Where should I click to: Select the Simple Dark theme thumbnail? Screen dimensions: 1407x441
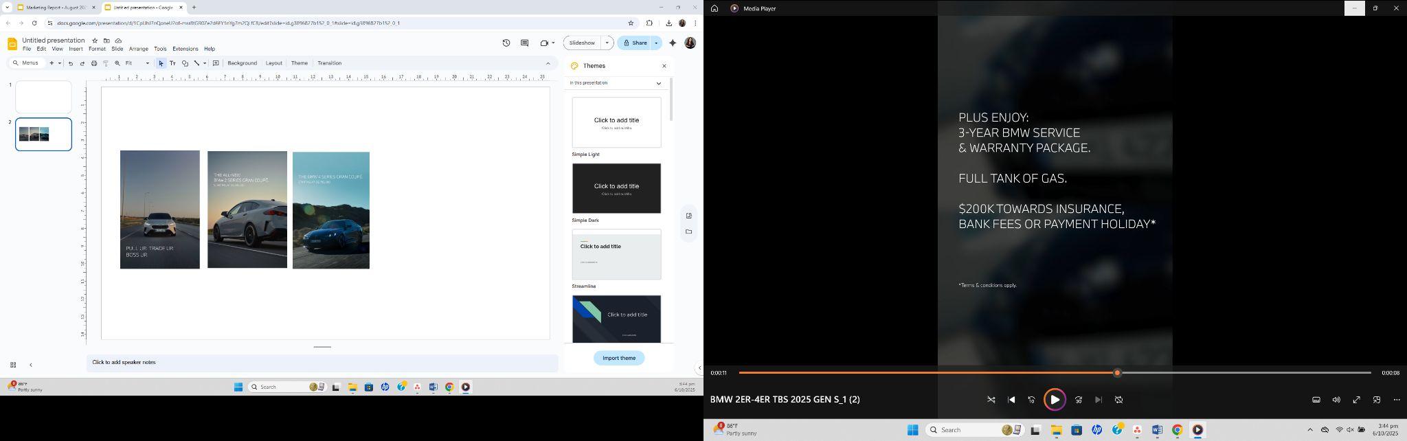(x=616, y=188)
